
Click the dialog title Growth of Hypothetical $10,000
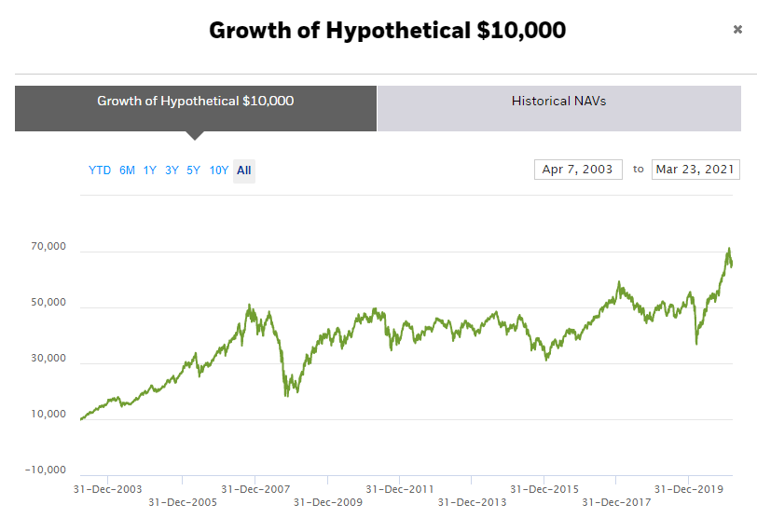387,31
